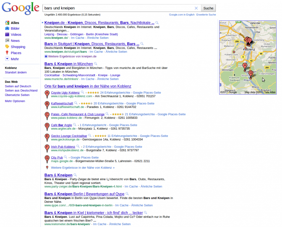Screen dimensions: 282x227
Task: Click magnifier next to Bars & Kneipen in München
Action: tap(96, 64)
